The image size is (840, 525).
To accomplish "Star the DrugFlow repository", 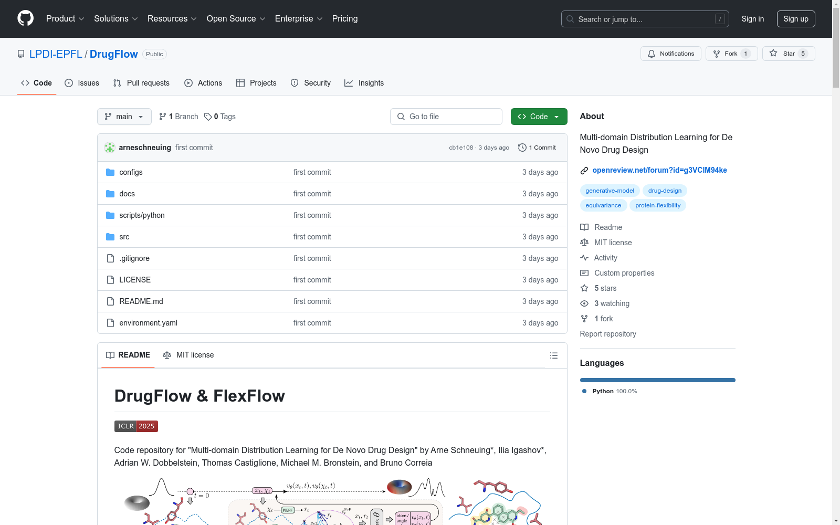I will click(789, 54).
